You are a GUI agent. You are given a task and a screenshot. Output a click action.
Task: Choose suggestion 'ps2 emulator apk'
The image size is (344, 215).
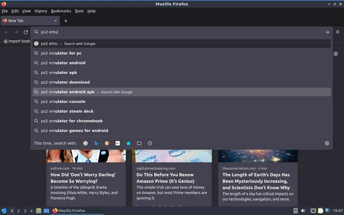coord(182,73)
